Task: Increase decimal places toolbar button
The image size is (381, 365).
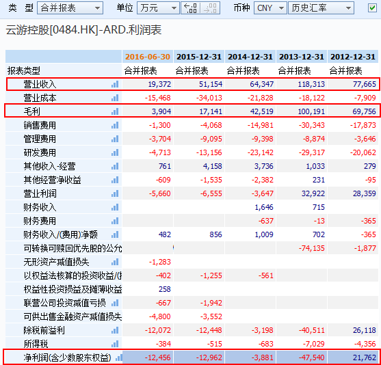Action: 190,8
